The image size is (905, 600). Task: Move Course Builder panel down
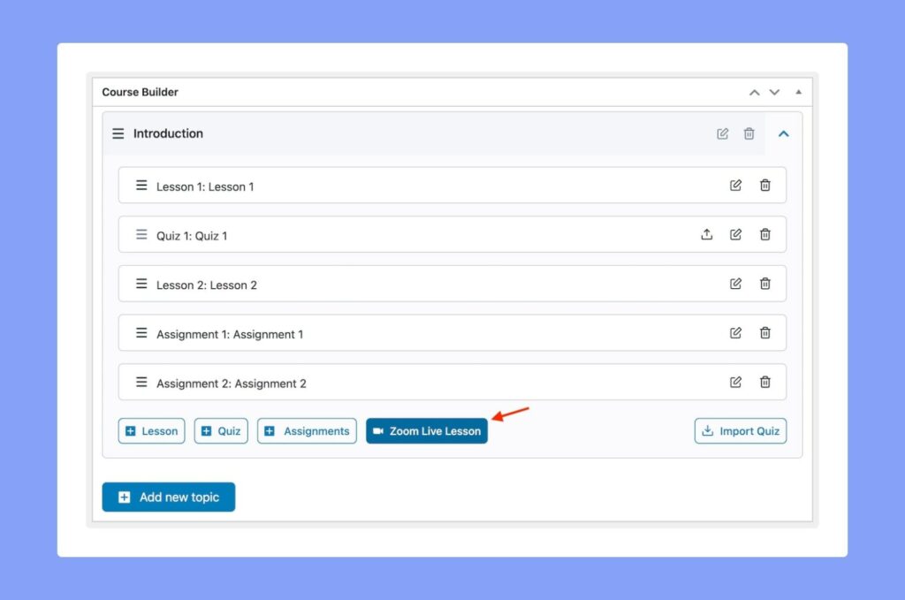coord(774,92)
